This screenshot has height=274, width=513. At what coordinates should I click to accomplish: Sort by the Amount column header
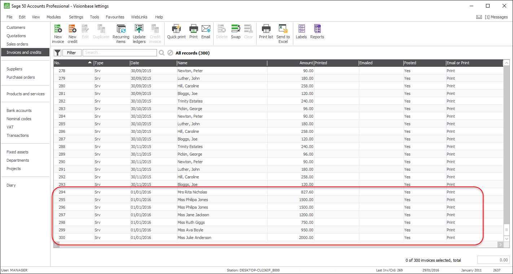(291, 63)
